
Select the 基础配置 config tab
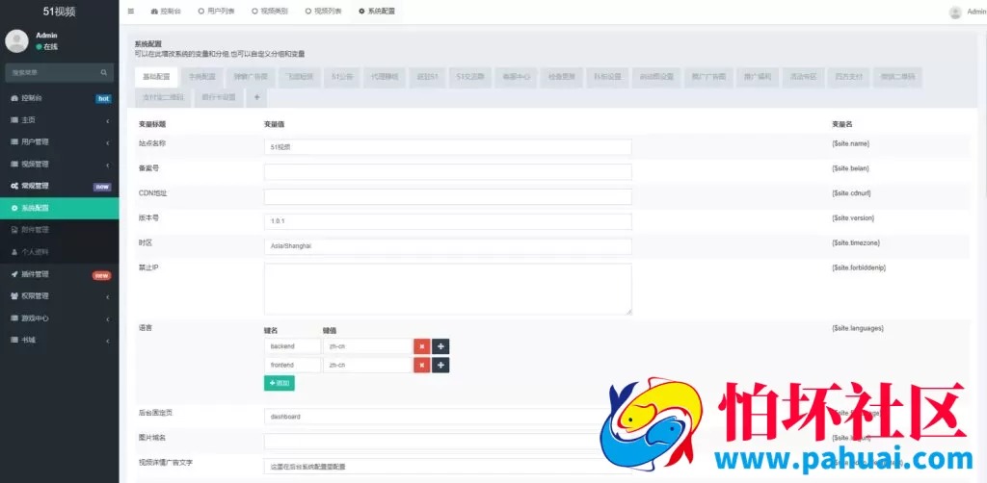156,77
